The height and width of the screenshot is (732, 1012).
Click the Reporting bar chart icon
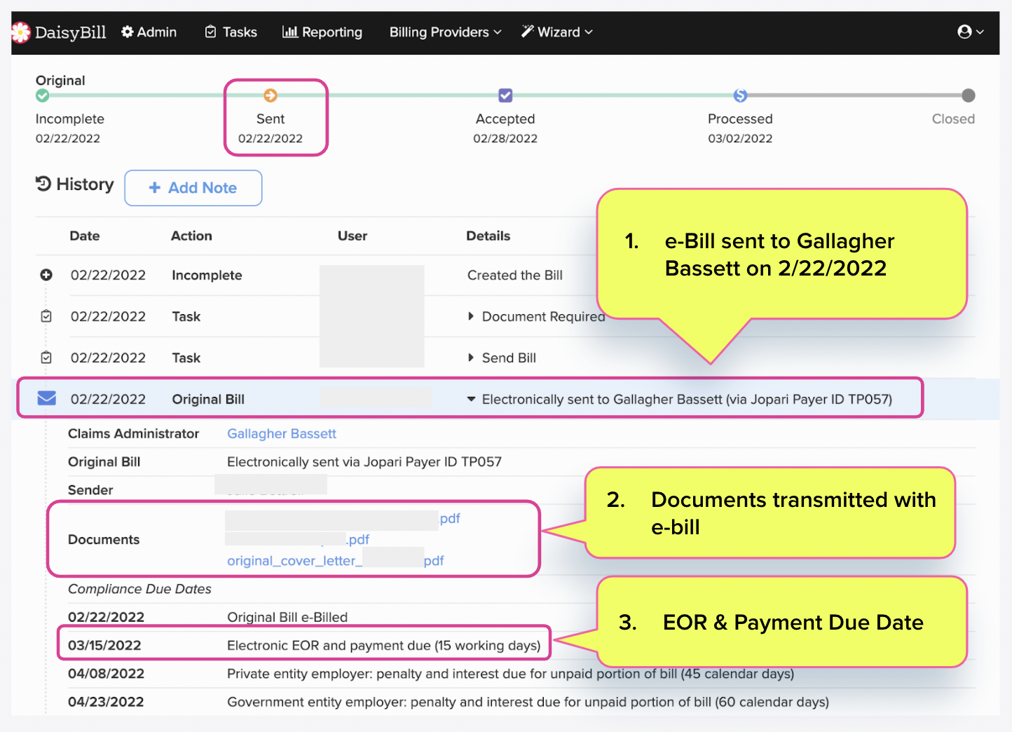(290, 32)
